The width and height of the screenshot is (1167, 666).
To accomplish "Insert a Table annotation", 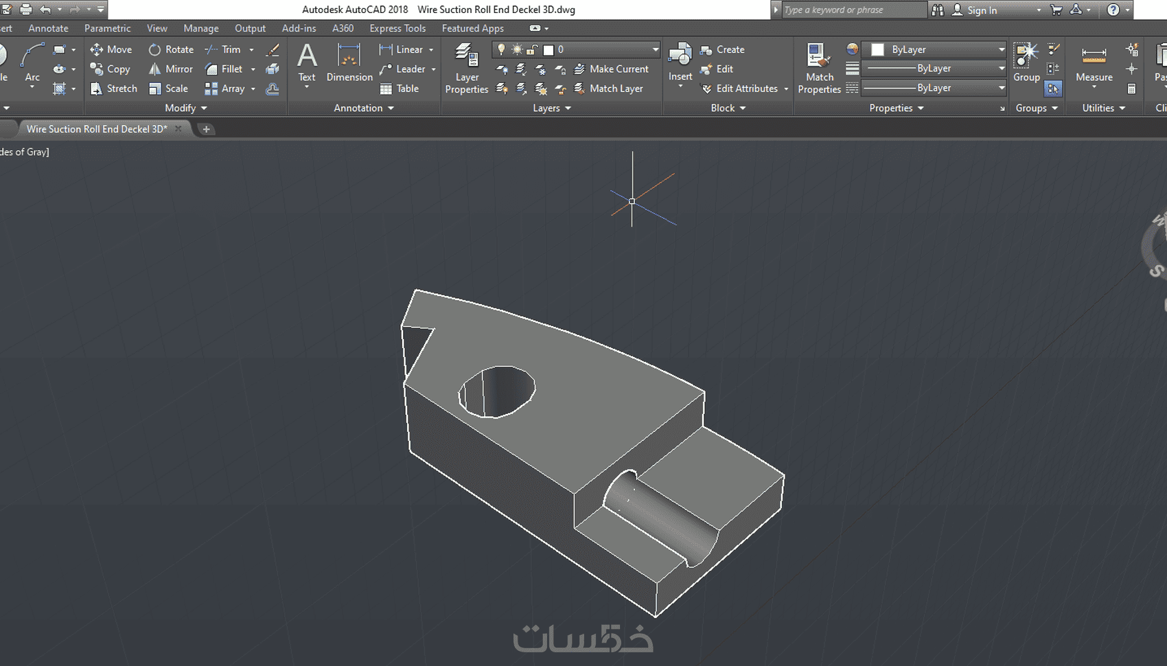I will 399,89.
